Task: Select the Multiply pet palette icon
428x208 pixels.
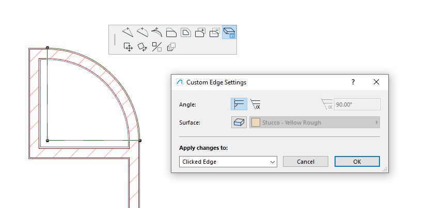Action: 171,47
